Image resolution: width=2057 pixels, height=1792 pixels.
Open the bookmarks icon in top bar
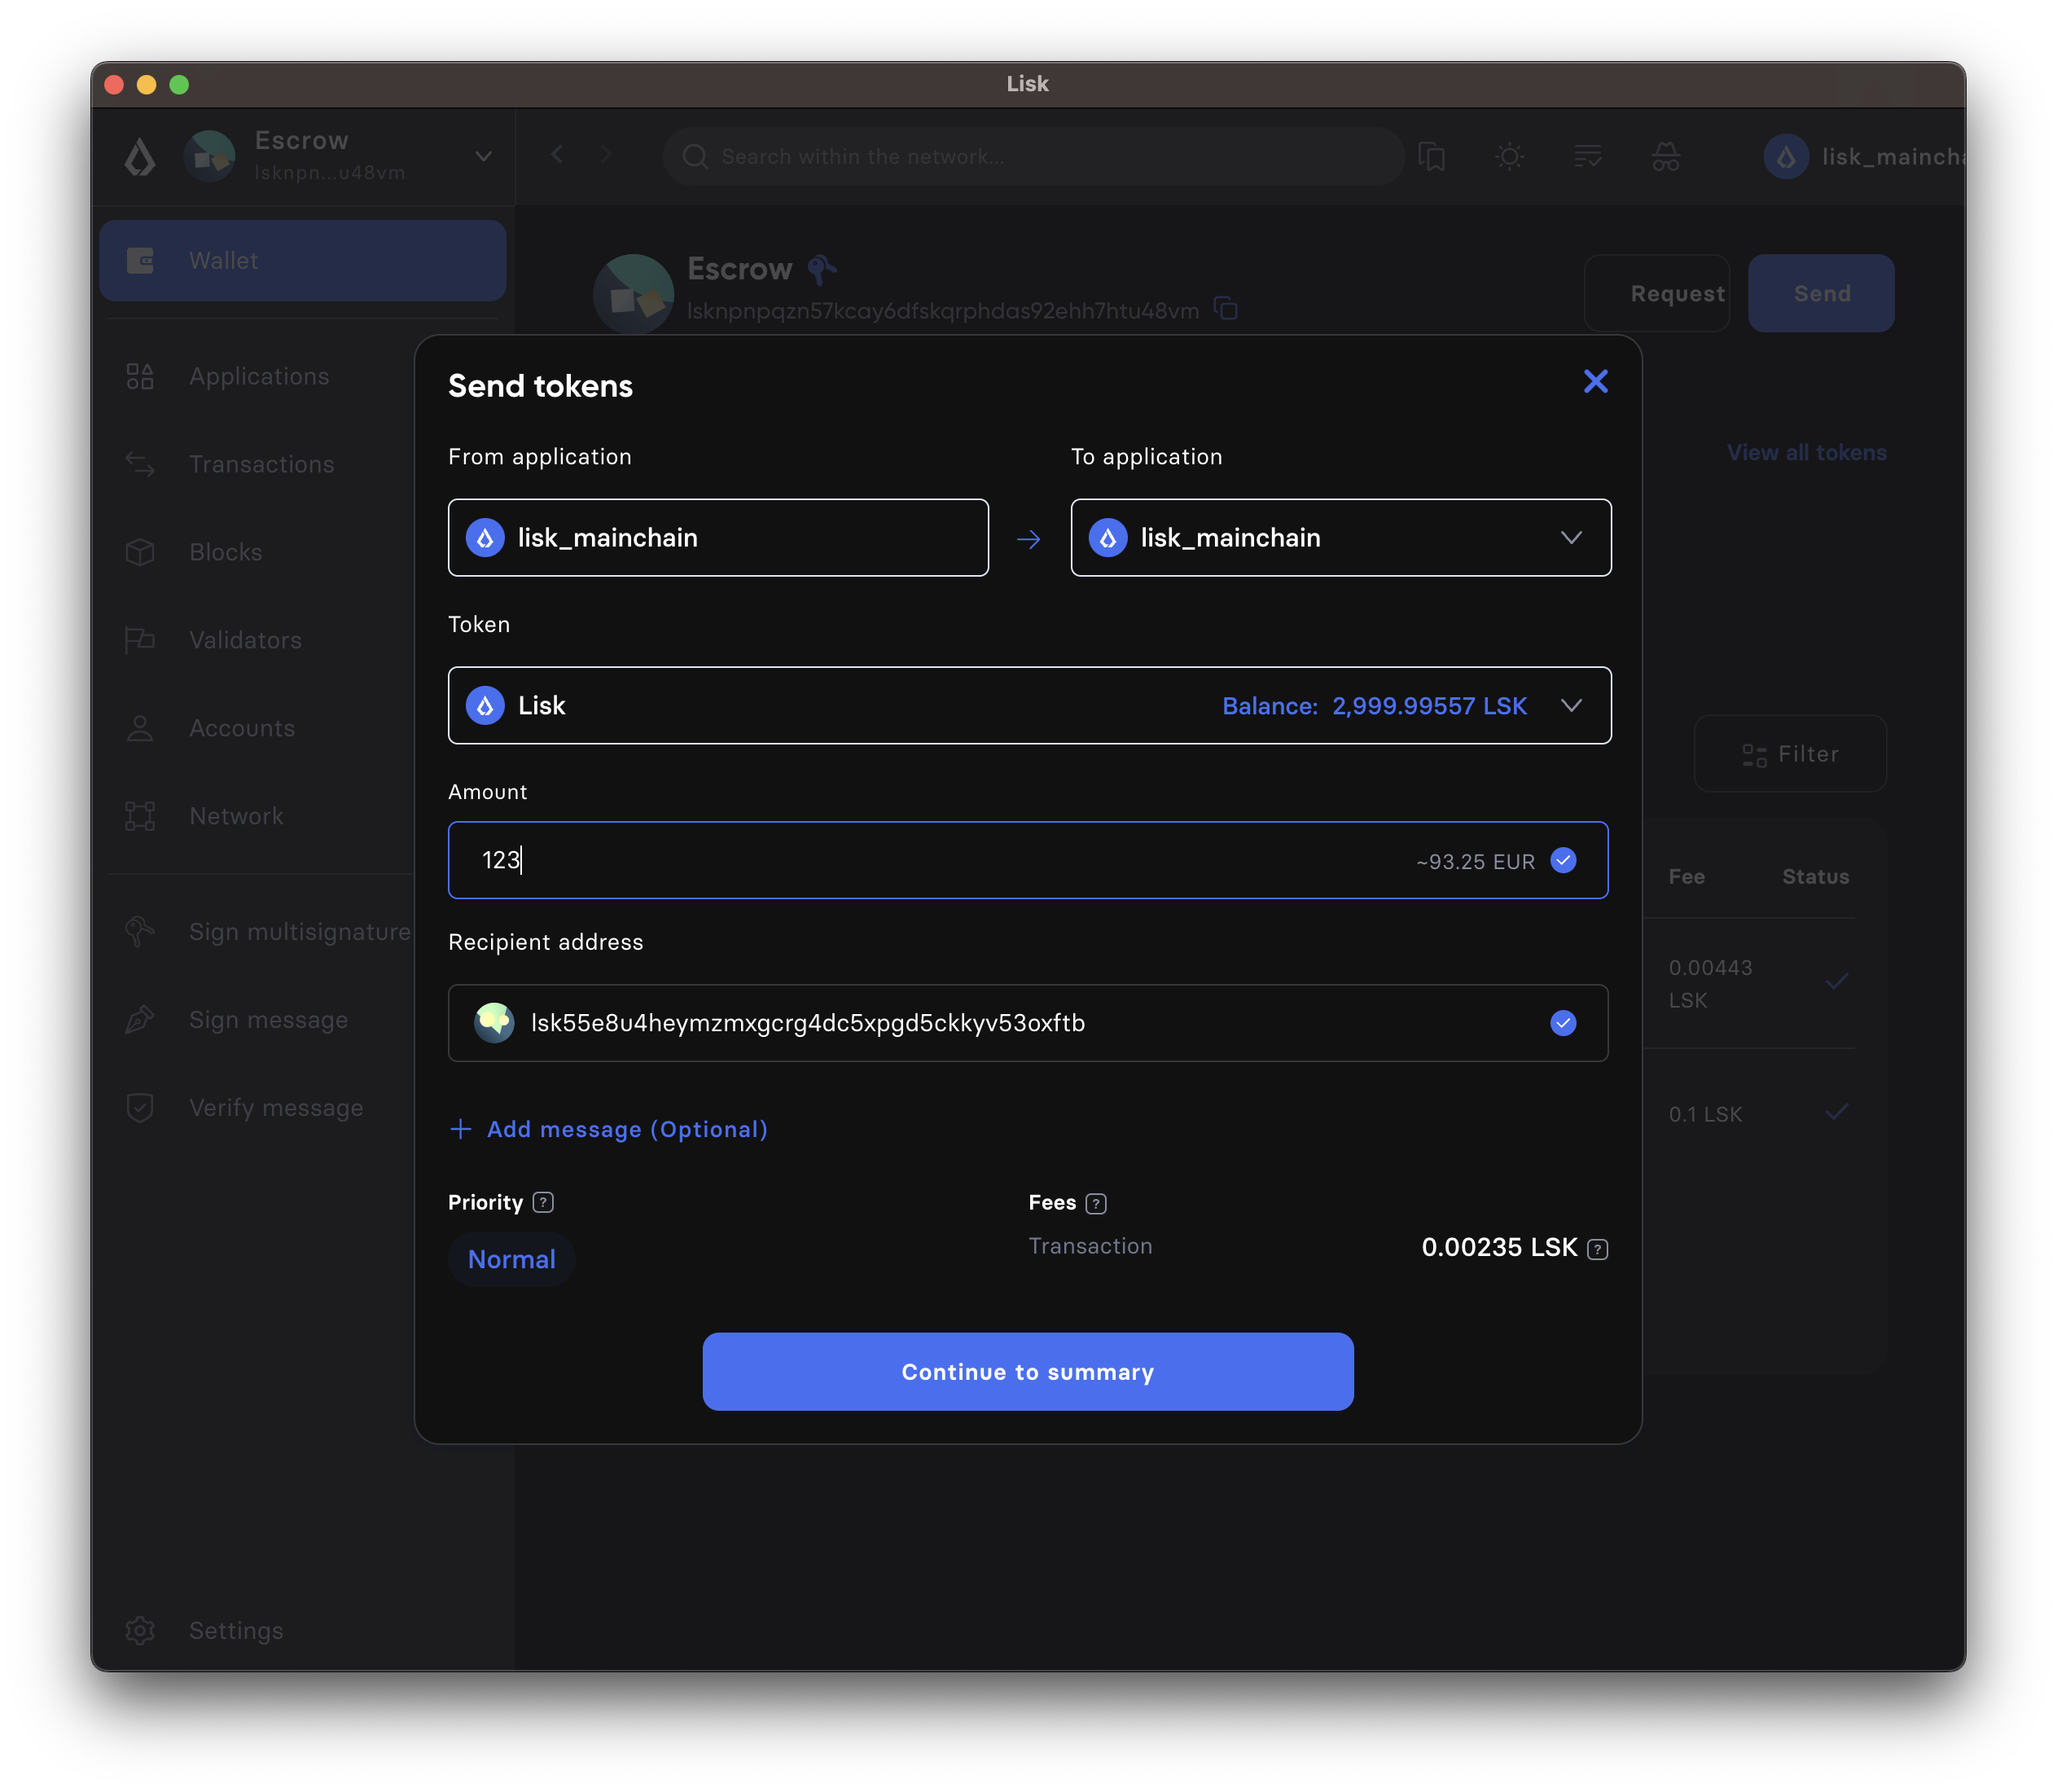click(x=1432, y=157)
